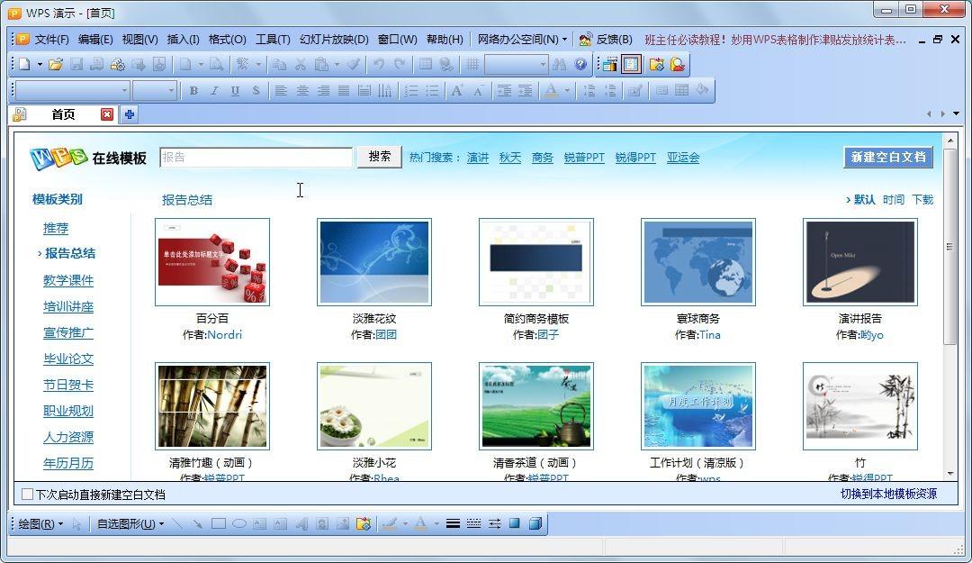Click 新建空白文档 button
This screenshot has height=563, width=972.
point(888,157)
